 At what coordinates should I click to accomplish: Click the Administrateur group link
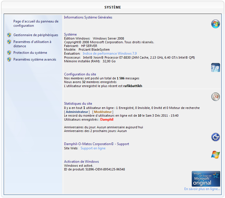click(x=77, y=112)
